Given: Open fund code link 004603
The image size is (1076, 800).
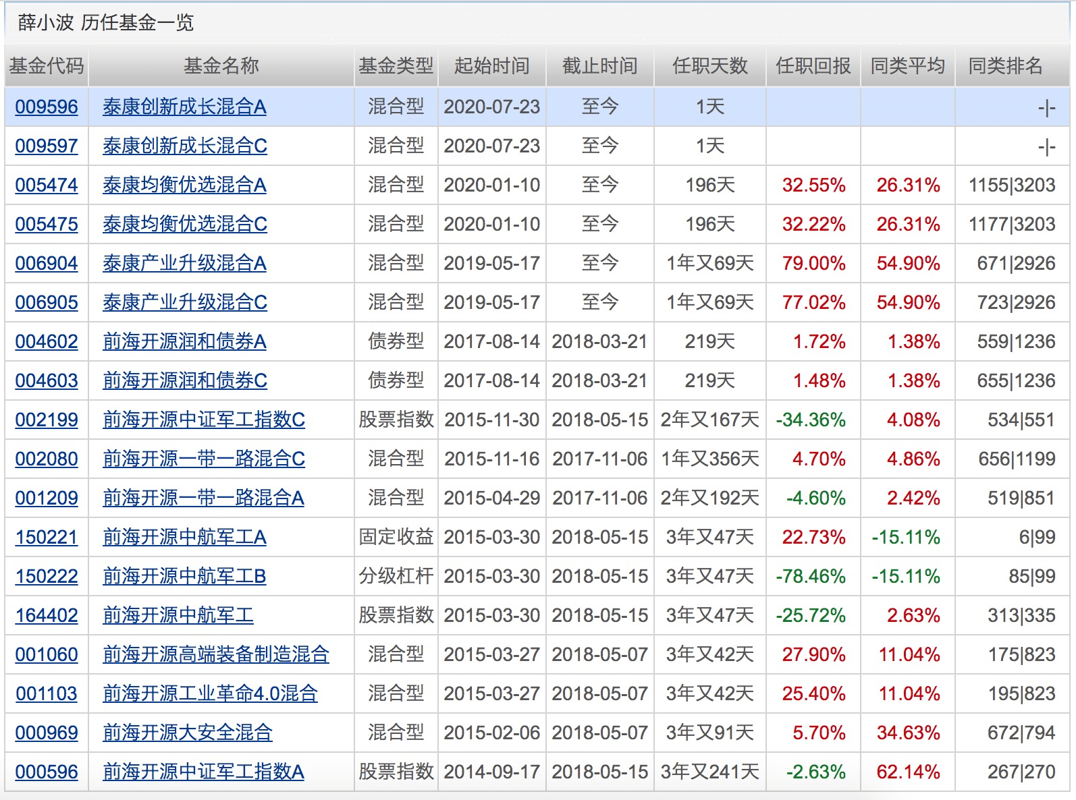Looking at the screenshot, I should 47,380.
